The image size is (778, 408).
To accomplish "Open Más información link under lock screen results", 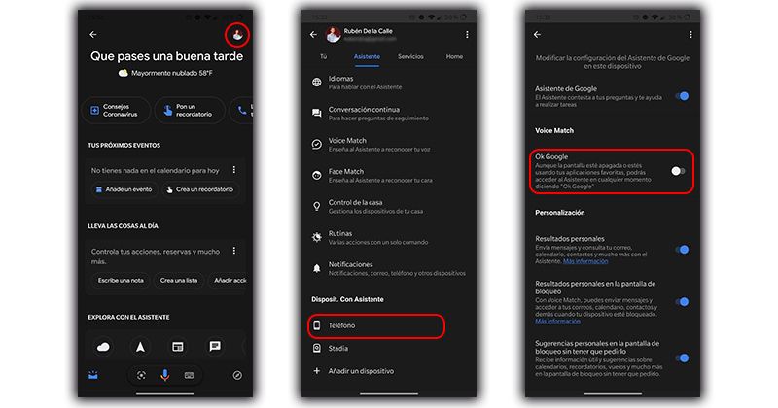I will tap(557, 321).
